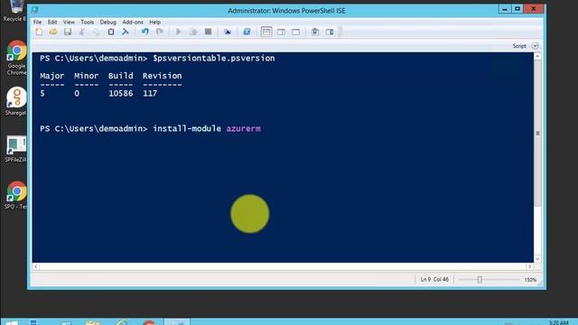Click the 150% zoom value
The width and height of the screenshot is (578, 325).
tap(530, 280)
